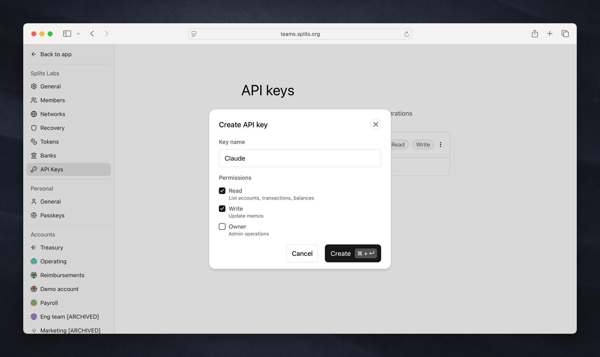The height and width of the screenshot is (357, 600).
Task: Expand the sidebar toggle dropdown chevron
Action: click(78, 34)
